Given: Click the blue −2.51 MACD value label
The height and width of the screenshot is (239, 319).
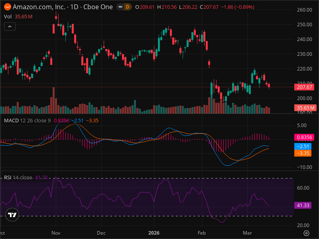Looking at the screenshot, I should pos(303,146).
